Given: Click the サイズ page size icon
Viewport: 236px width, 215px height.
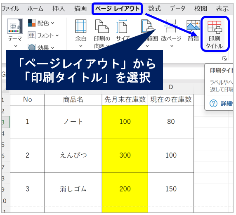Looking at the screenshot, I should coord(122,26).
